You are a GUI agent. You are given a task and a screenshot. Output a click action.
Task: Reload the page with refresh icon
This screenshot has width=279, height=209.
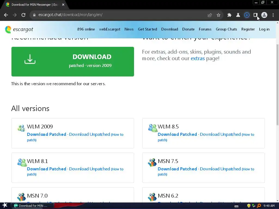23,15
